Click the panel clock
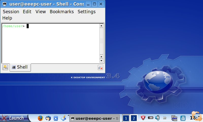Screen dimensions: 203x122 pyautogui.click(x=196, y=118)
